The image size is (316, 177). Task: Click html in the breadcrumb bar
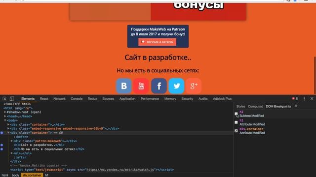[5, 175]
